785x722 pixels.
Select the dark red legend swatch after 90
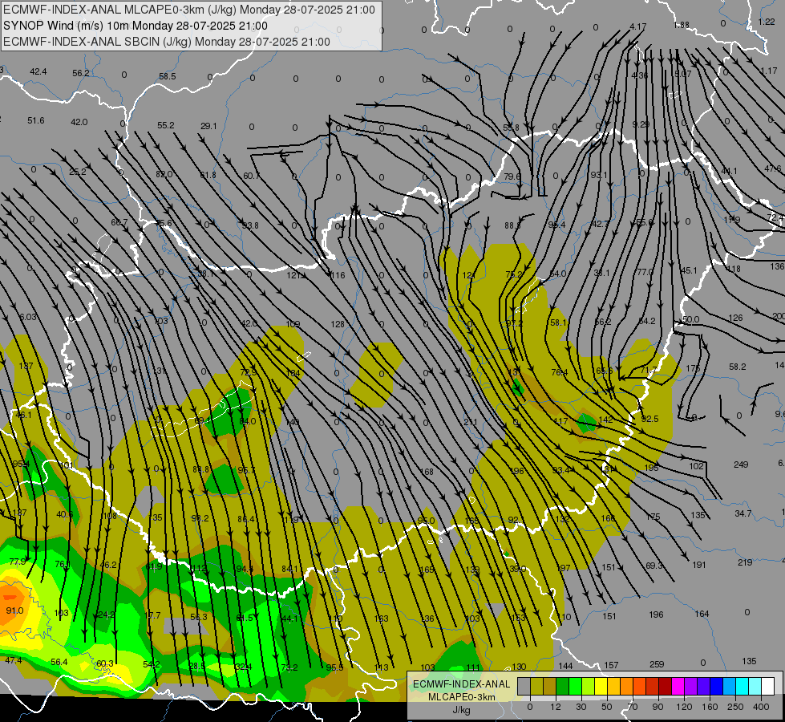pyautogui.click(x=665, y=686)
